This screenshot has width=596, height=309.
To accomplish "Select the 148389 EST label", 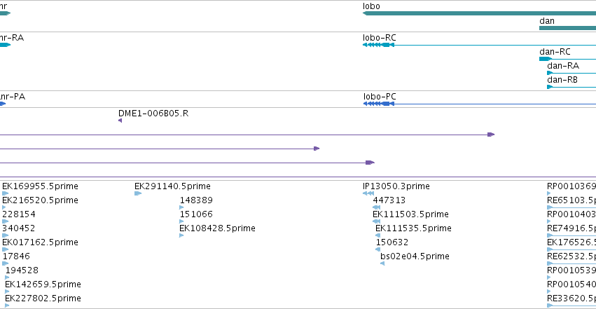I will tap(196, 200).
